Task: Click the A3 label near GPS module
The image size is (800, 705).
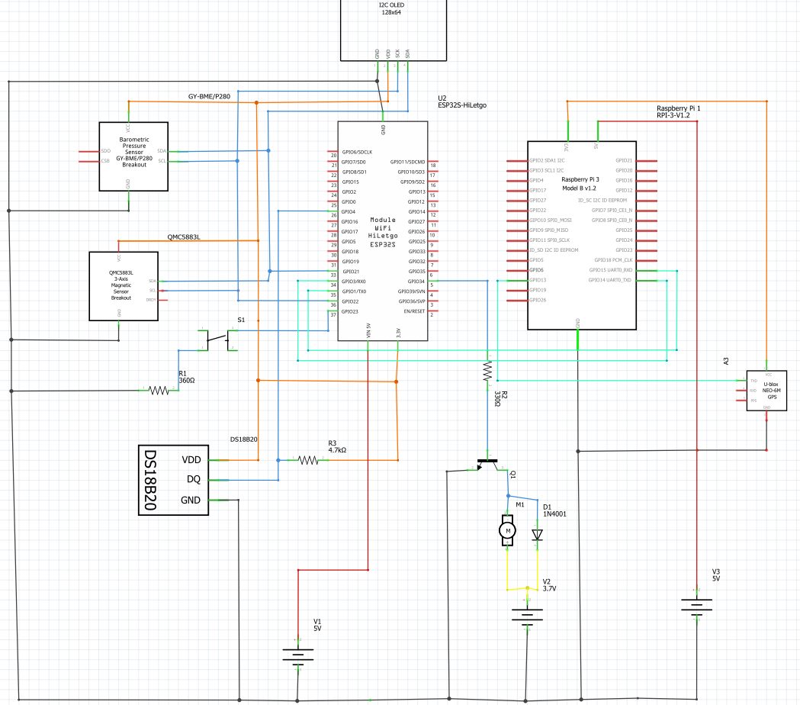Action: click(x=726, y=361)
